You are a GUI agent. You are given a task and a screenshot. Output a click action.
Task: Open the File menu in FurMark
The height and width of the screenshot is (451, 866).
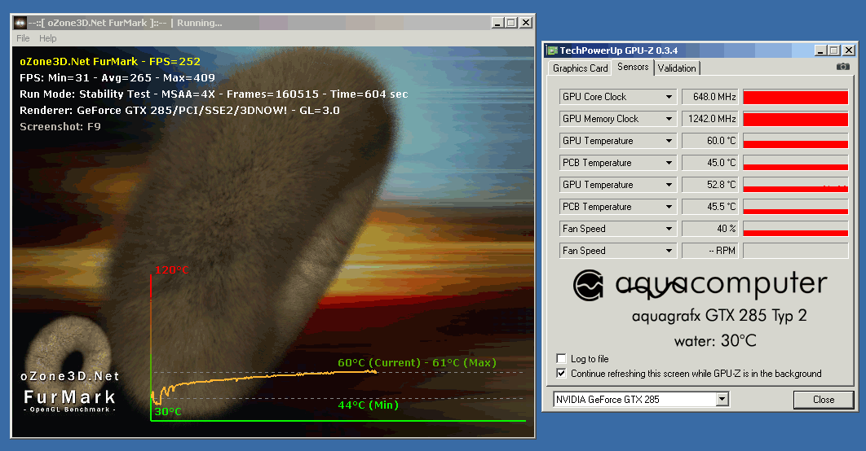23,38
